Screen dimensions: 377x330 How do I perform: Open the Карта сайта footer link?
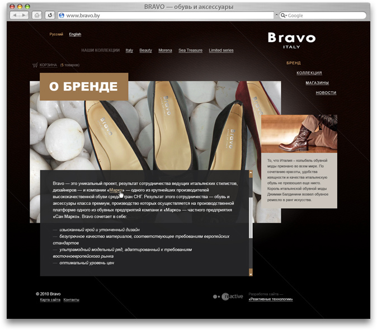coord(50,300)
